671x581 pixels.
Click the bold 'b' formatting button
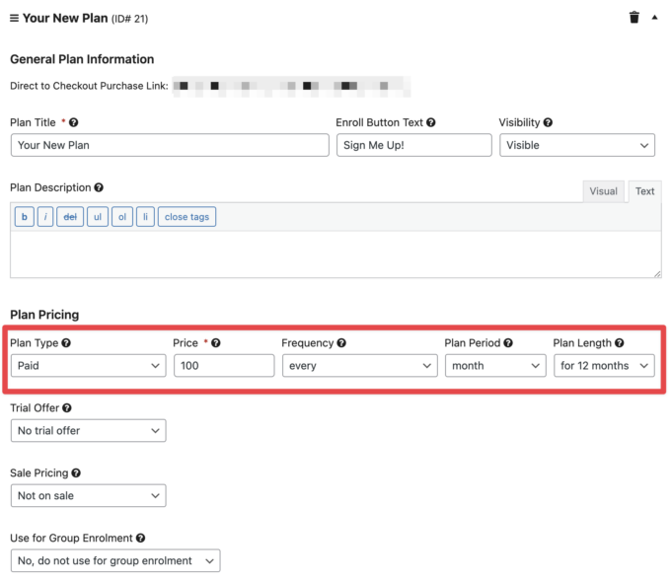[x=25, y=217]
